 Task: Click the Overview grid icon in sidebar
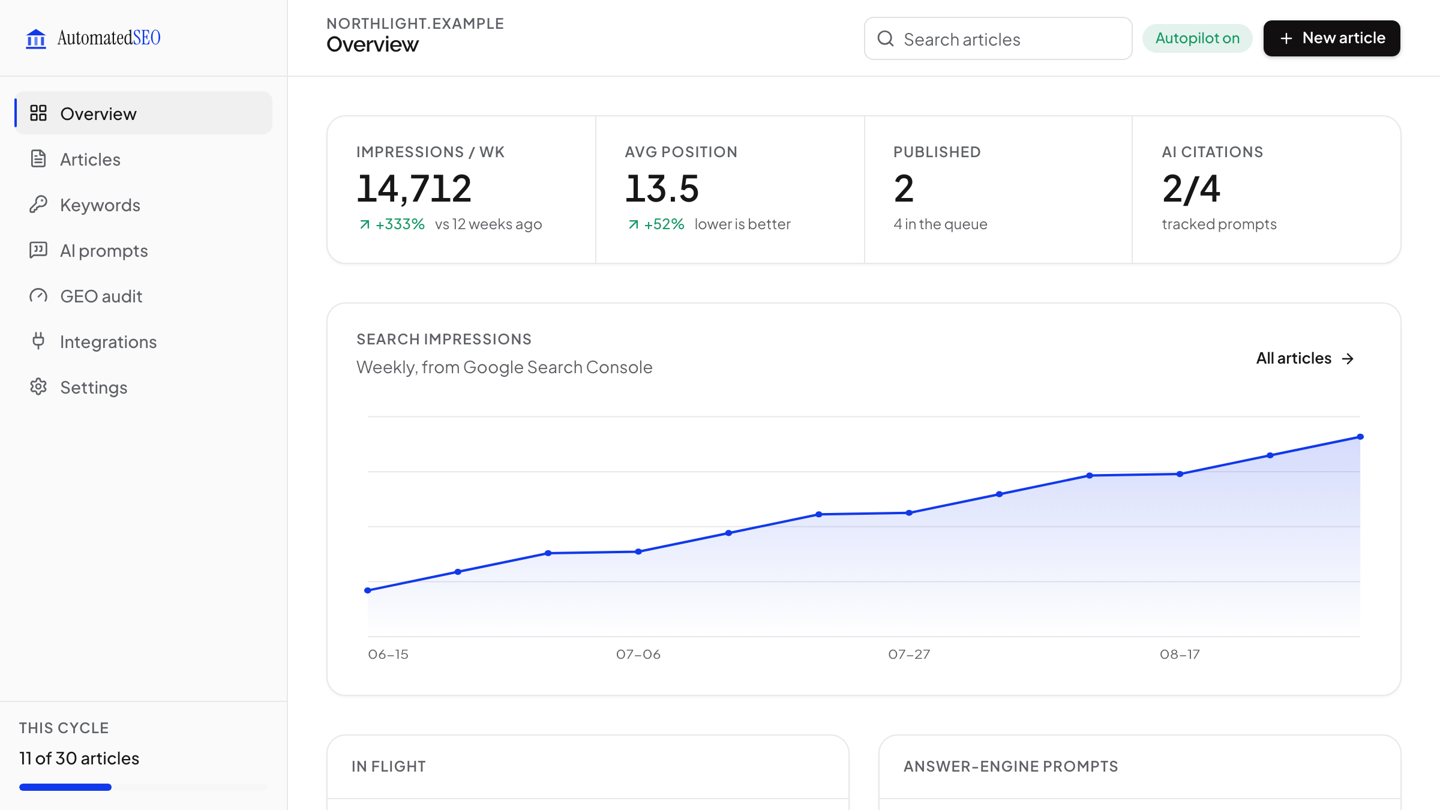coord(38,113)
